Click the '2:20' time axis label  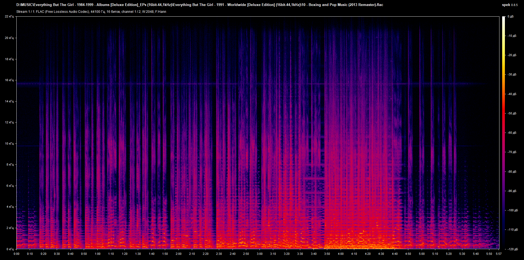206,254
